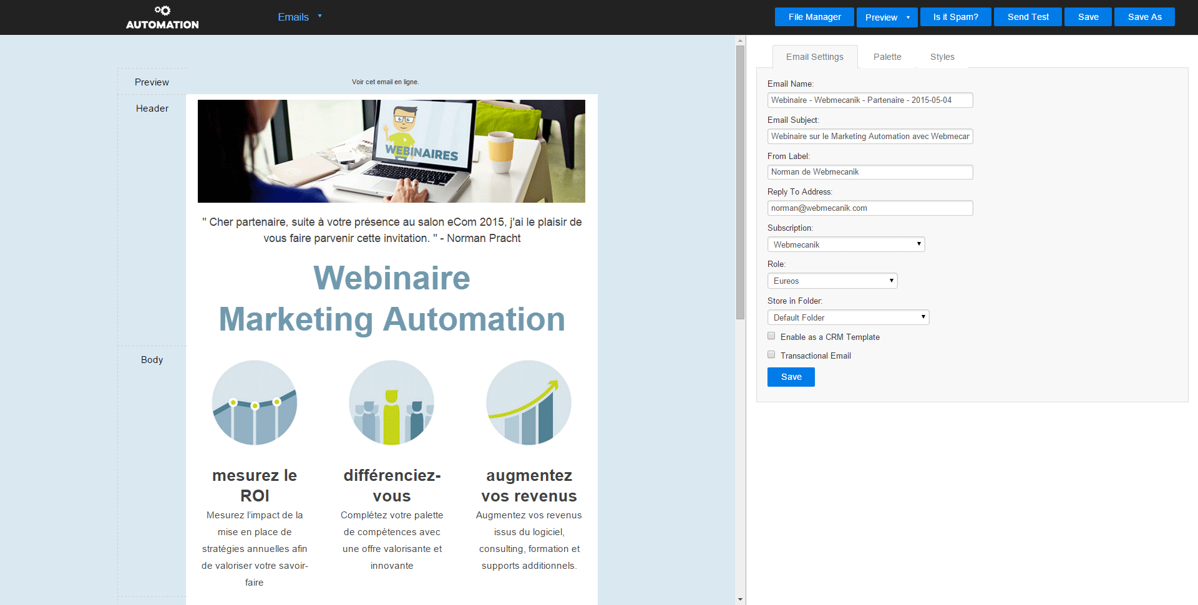This screenshot has height=605, width=1198.
Task: Check email with Is it Spam?
Action: pyautogui.click(x=955, y=17)
